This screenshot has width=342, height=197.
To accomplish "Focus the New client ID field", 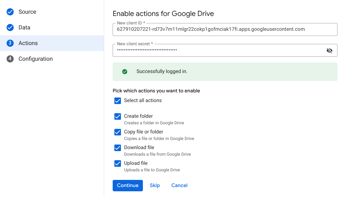I will 225,29.
